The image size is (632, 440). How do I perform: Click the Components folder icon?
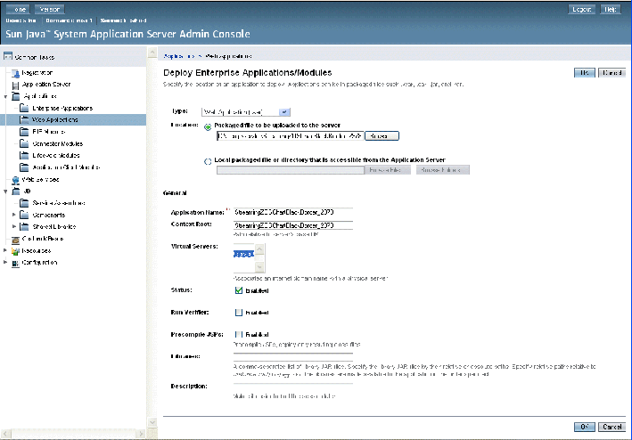coord(24,215)
